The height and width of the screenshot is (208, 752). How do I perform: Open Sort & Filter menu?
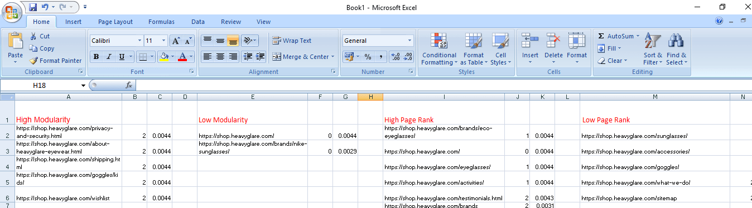click(x=653, y=49)
